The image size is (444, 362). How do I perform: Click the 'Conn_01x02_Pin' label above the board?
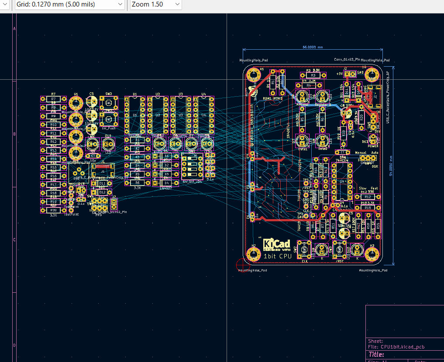(x=347, y=60)
